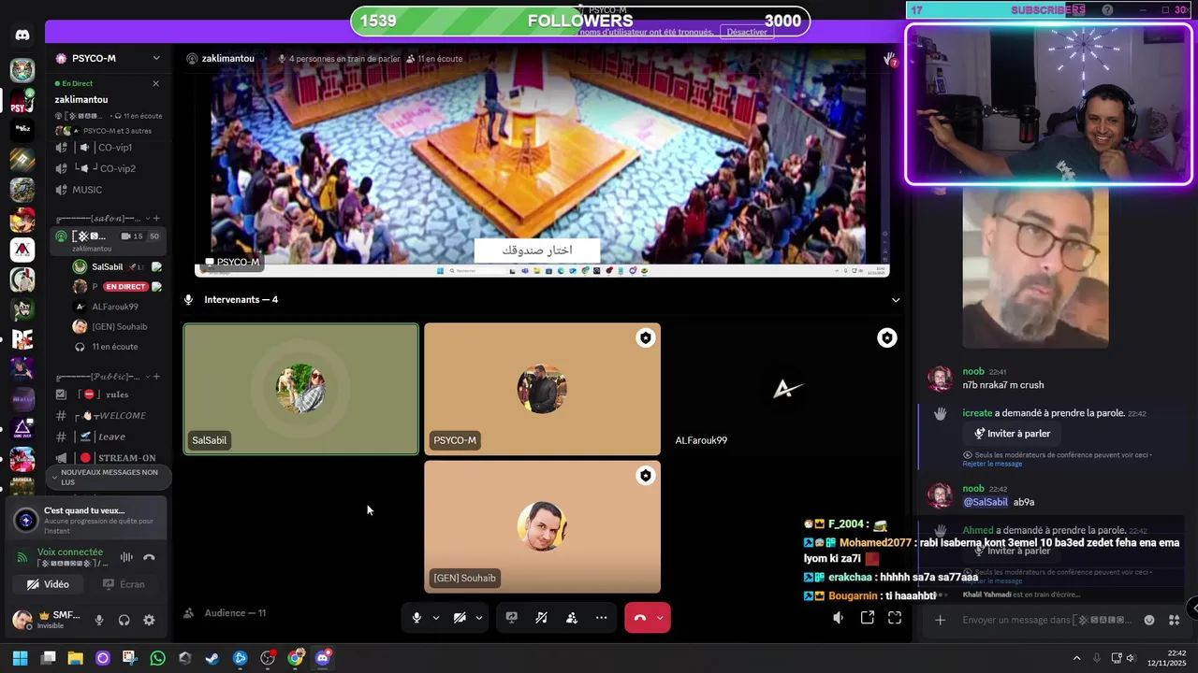Show hidden tray icons chevron
Image resolution: width=1198 pixels, height=673 pixels.
[x=1076, y=658]
